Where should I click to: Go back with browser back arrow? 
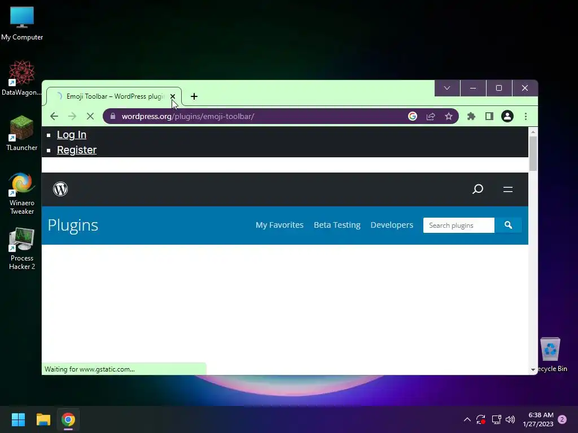point(54,116)
